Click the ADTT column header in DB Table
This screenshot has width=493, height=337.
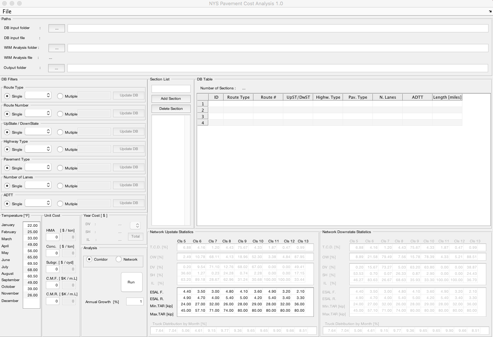[x=418, y=97]
